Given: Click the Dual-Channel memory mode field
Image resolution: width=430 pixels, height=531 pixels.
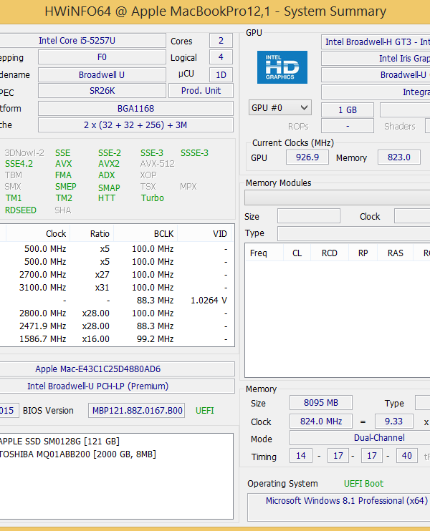Looking at the screenshot, I should click(x=378, y=438).
